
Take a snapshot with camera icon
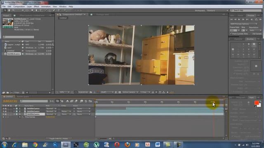(x=91, y=92)
